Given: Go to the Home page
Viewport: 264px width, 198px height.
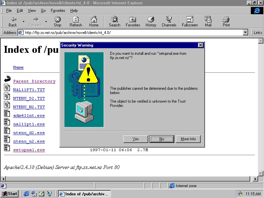Looking at the screenshot, I should 94,22.
